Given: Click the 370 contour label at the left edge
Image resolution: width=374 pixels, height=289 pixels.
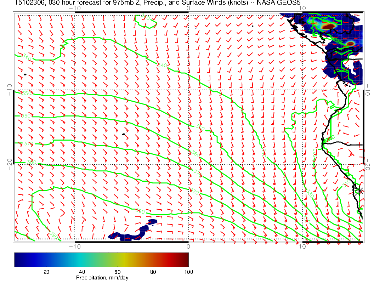Looking at the screenshot, I should [27, 143].
